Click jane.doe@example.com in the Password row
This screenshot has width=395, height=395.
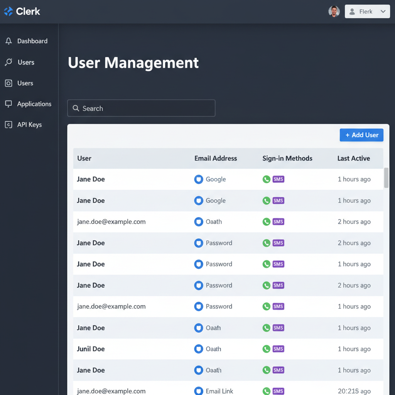(x=111, y=306)
